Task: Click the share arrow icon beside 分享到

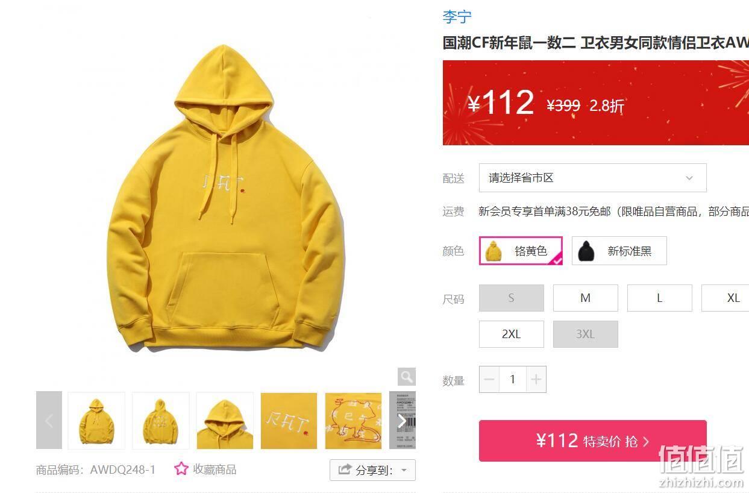Action: 345,469
